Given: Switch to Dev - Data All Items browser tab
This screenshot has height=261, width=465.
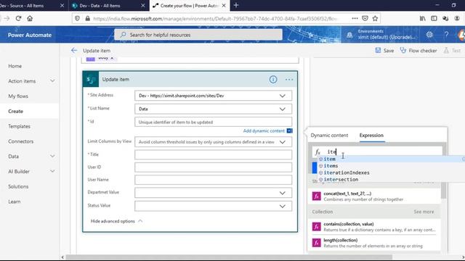Looking at the screenshot, I should click(x=108, y=5).
